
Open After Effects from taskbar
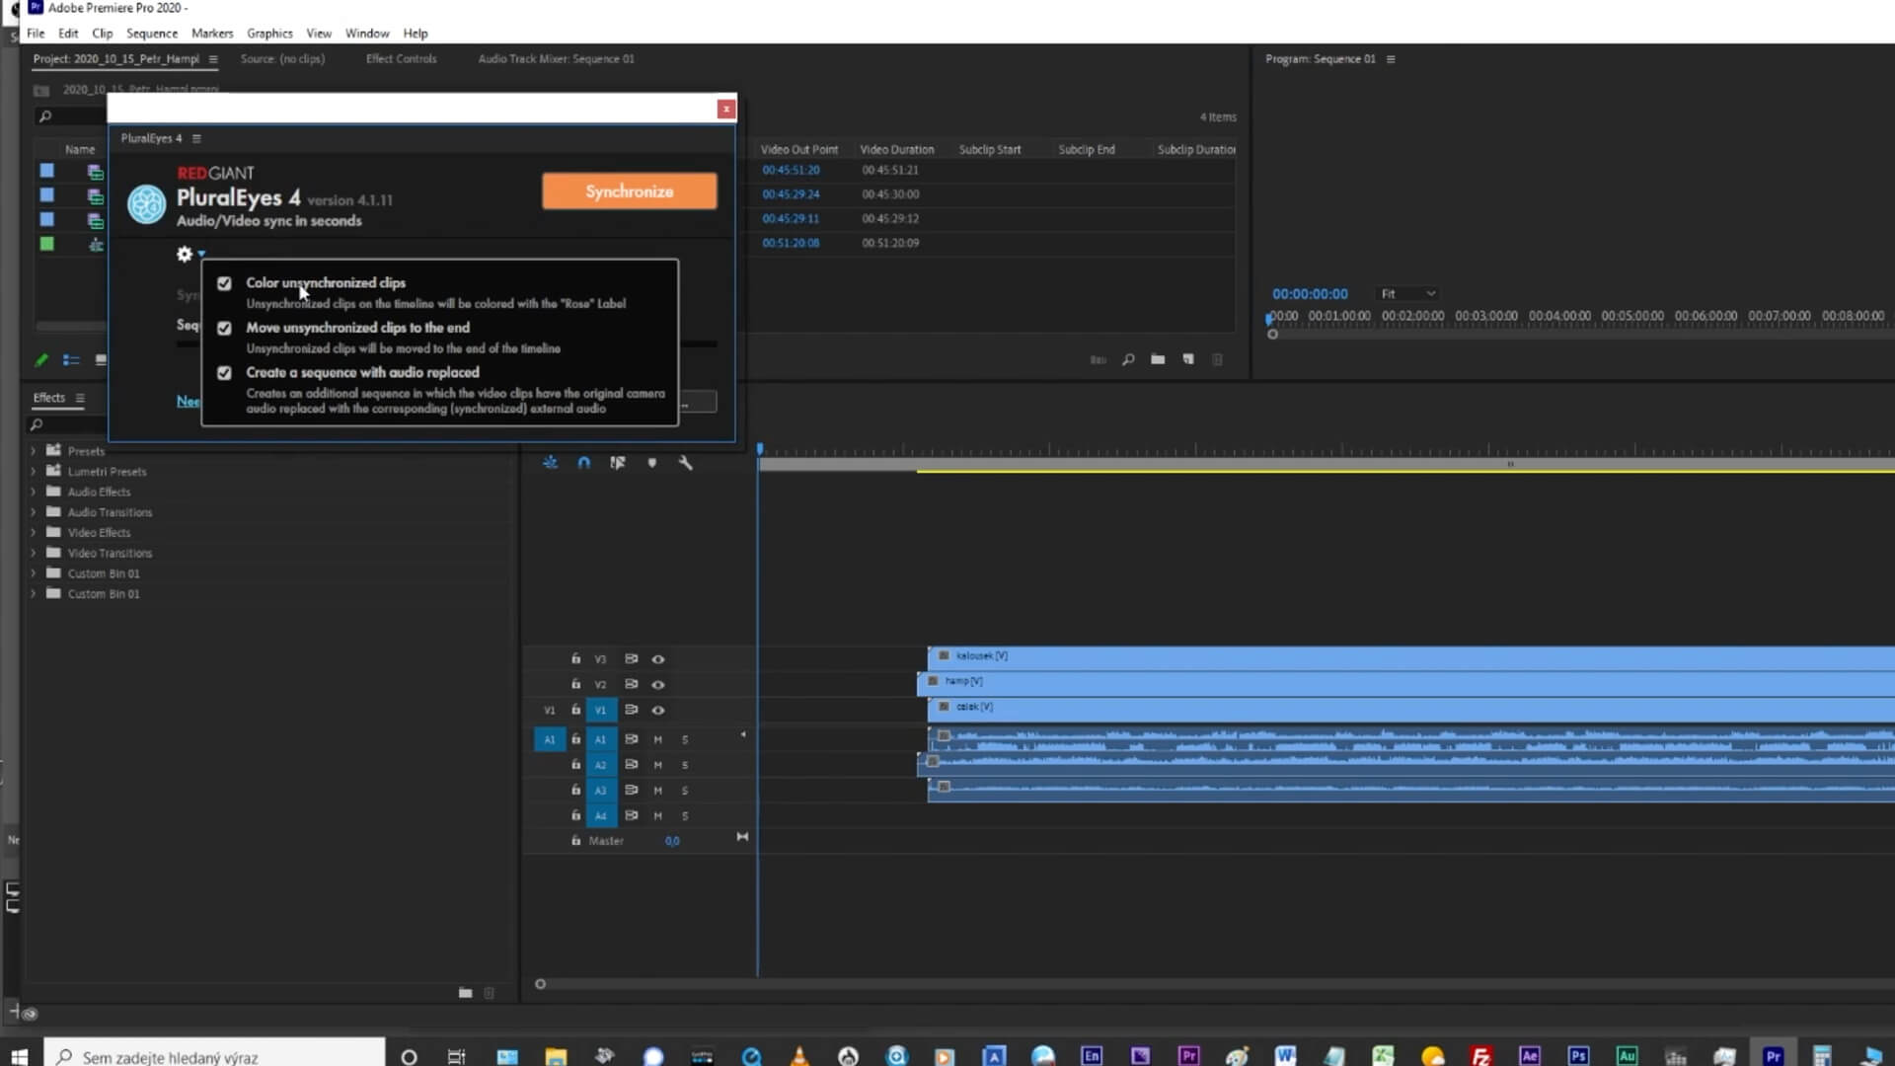pyautogui.click(x=1530, y=1056)
